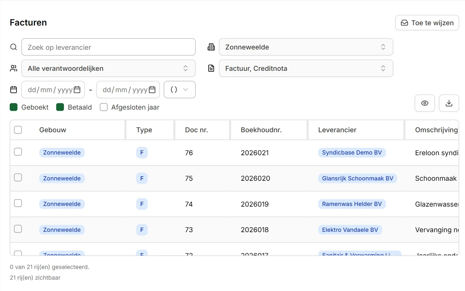Click the building icon beside Zonneweelde dropdown
Viewport: 465px width, 291px height.
(211, 47)
